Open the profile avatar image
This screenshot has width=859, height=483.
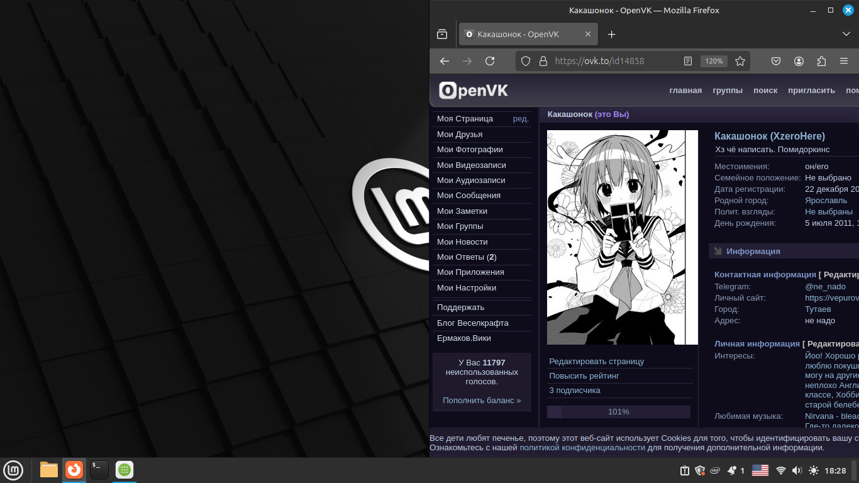623,238
